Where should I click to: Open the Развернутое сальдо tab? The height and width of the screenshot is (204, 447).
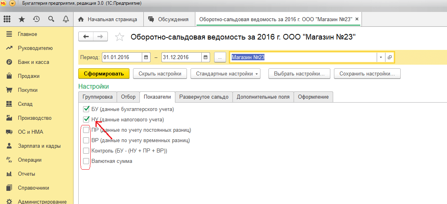[x=204, y=97]
